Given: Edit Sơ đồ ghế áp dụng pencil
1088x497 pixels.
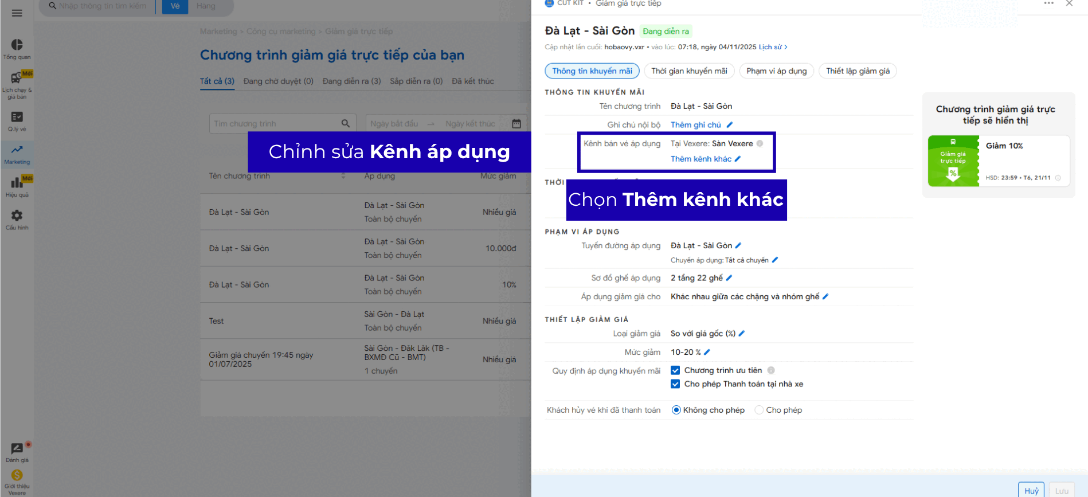Looking at the screenshot, I should click(729, 278).
